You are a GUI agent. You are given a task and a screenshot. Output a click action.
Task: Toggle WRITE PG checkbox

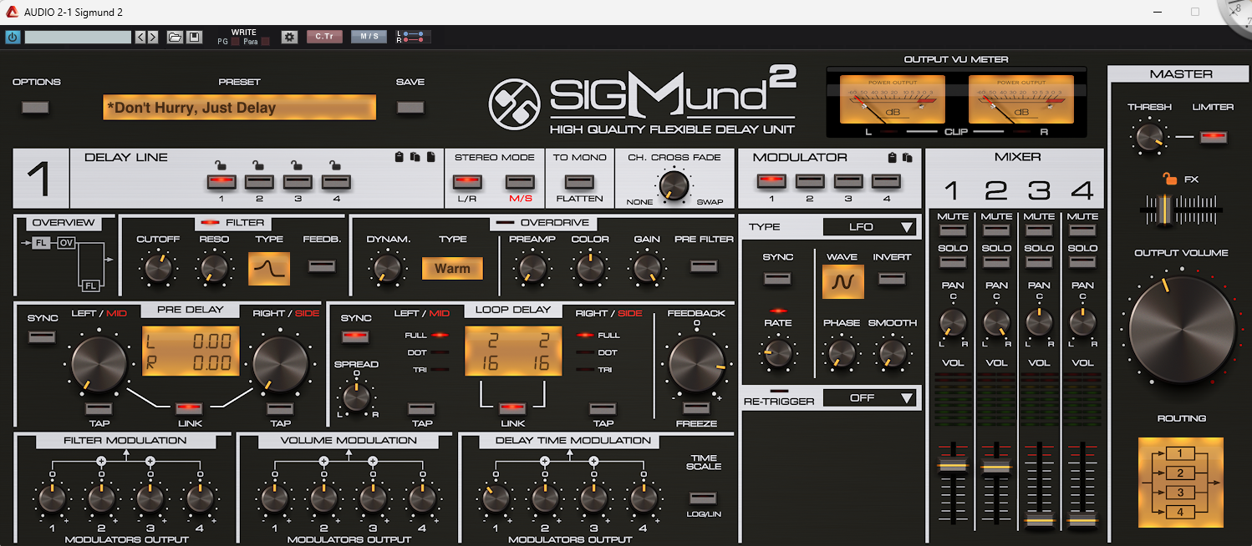click(x=235, y=41)
